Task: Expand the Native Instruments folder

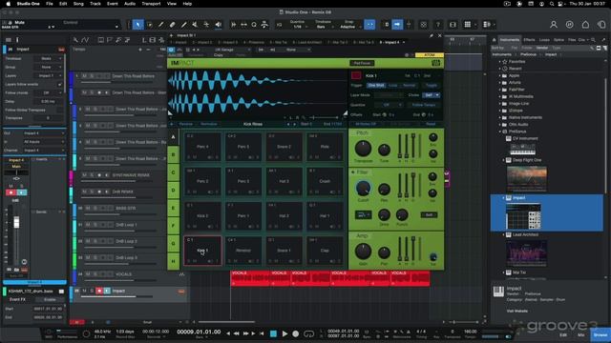Action: 500,117
